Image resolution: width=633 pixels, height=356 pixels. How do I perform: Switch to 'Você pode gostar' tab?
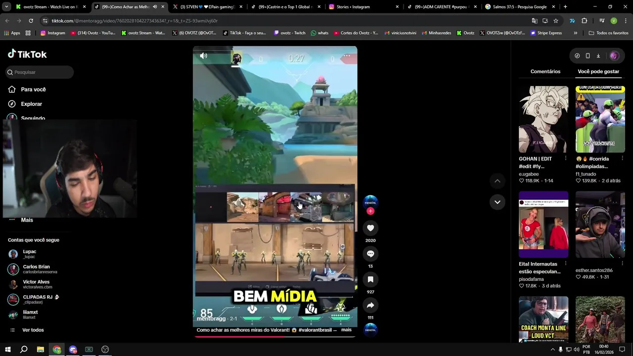(x=598, y=72)
